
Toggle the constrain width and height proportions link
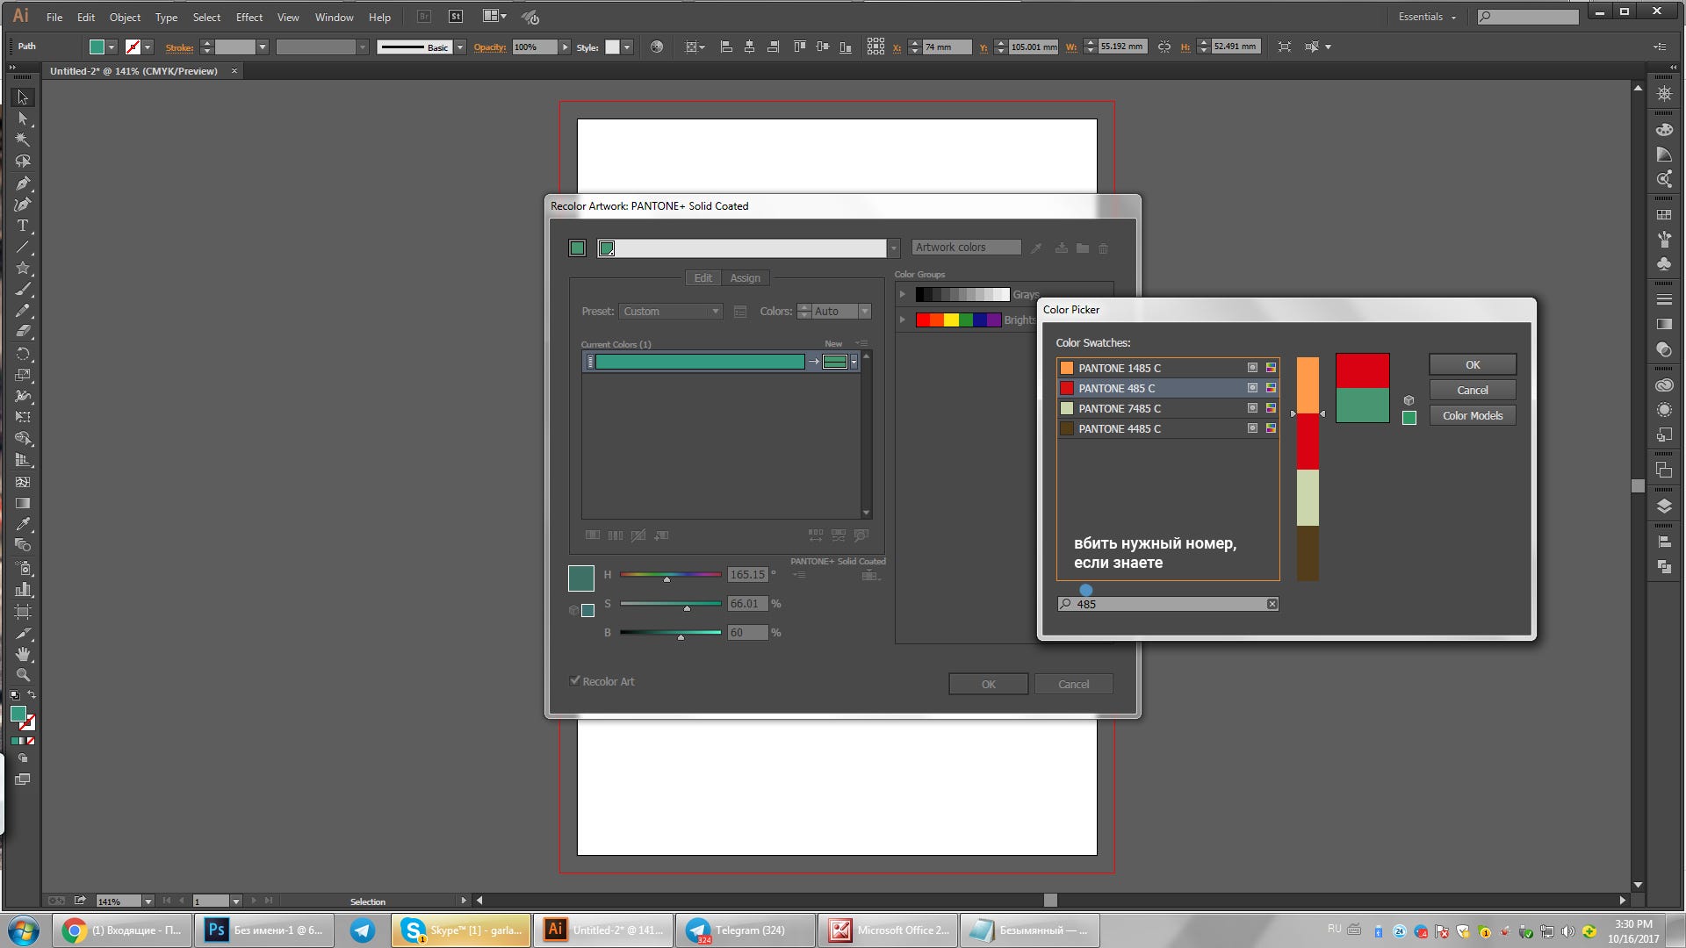pos(1164,47)
